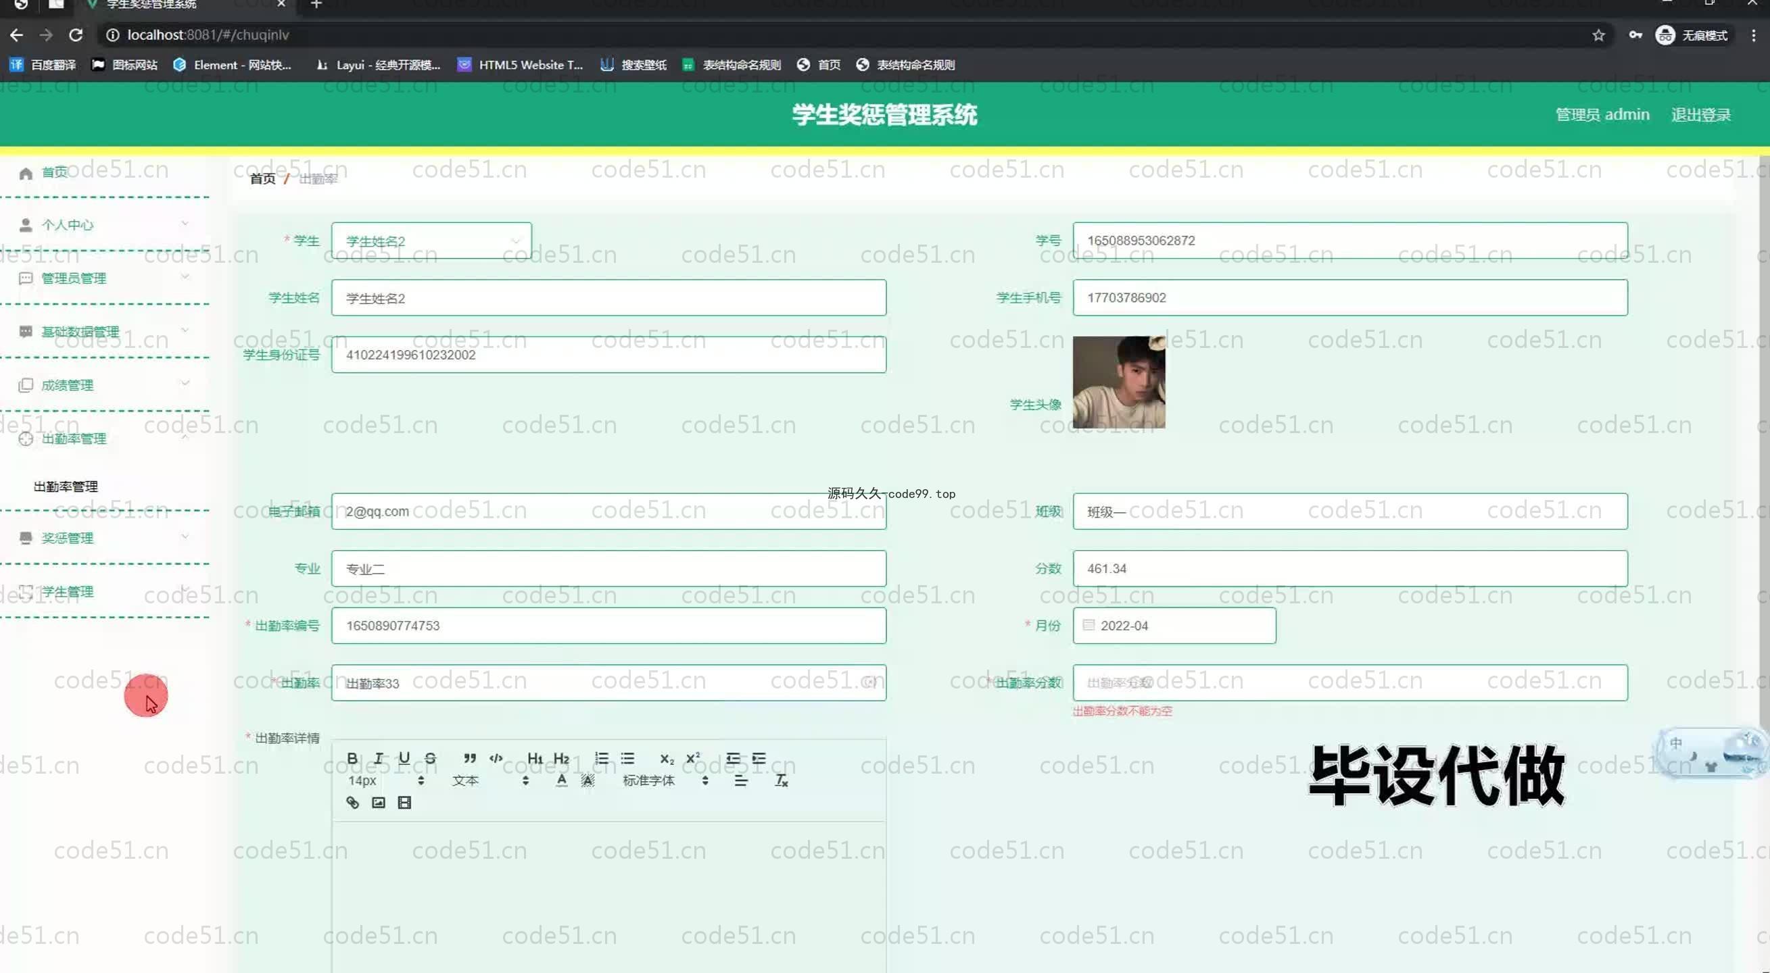The width and height of the screenshot is (1770, 973).
Task: Toggle italic formatting in the editor
Action: pyautogui.click(x=378, y=758)
